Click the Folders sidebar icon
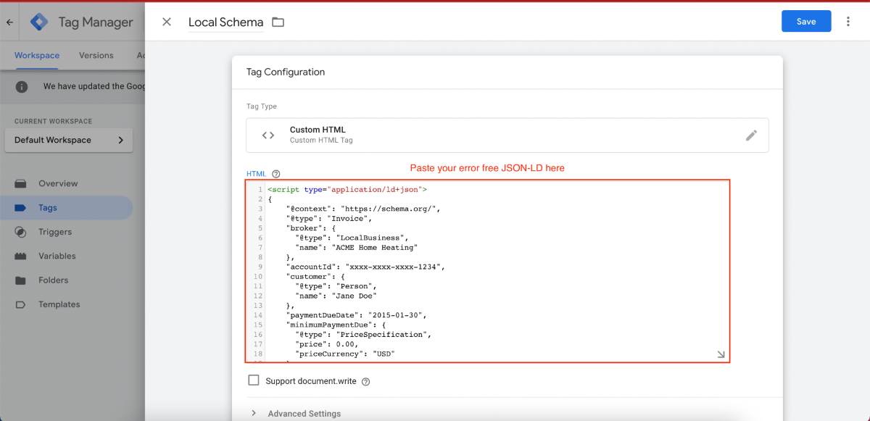Image resolution: width=870 pixels, height=421 pixels. (x=20, y=280)
